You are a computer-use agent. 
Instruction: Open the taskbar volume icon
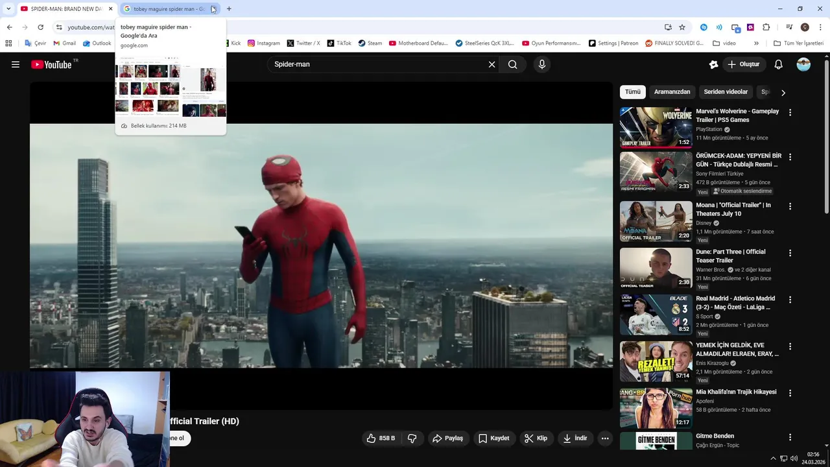[795, 459]
